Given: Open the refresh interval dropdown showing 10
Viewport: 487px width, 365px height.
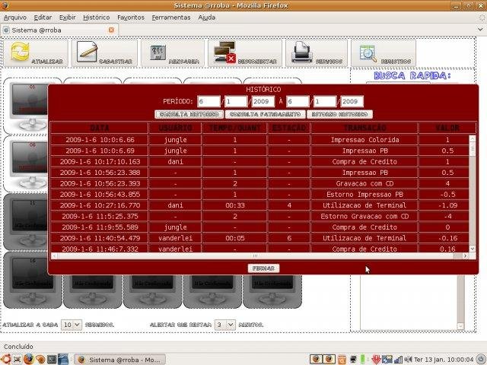Looking at the screenshot, I should click(x=71, y=325).
